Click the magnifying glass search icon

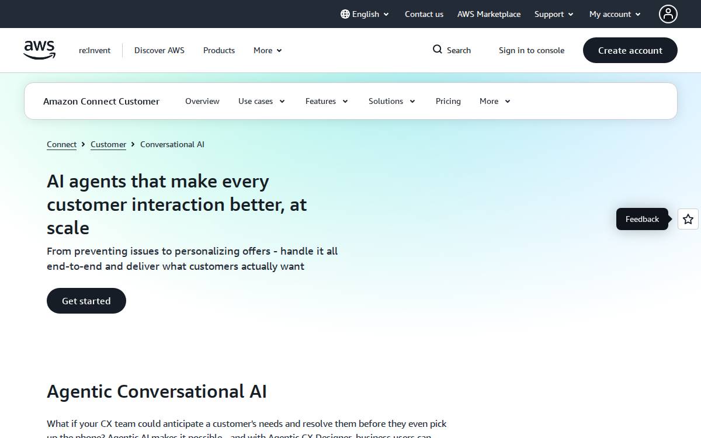click(x=438, y=50)
